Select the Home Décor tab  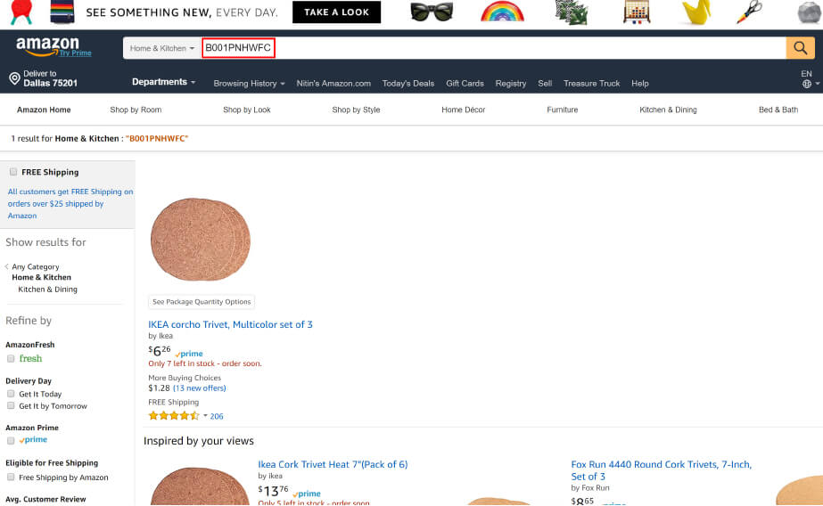[463, 110]
